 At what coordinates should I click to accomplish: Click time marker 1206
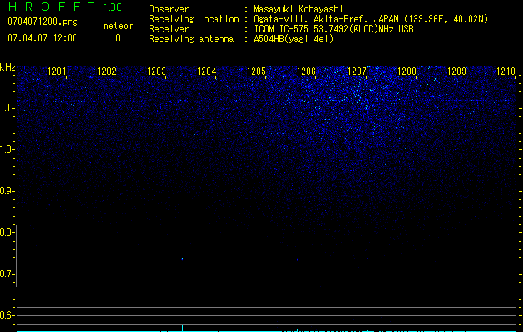(306, 71)
